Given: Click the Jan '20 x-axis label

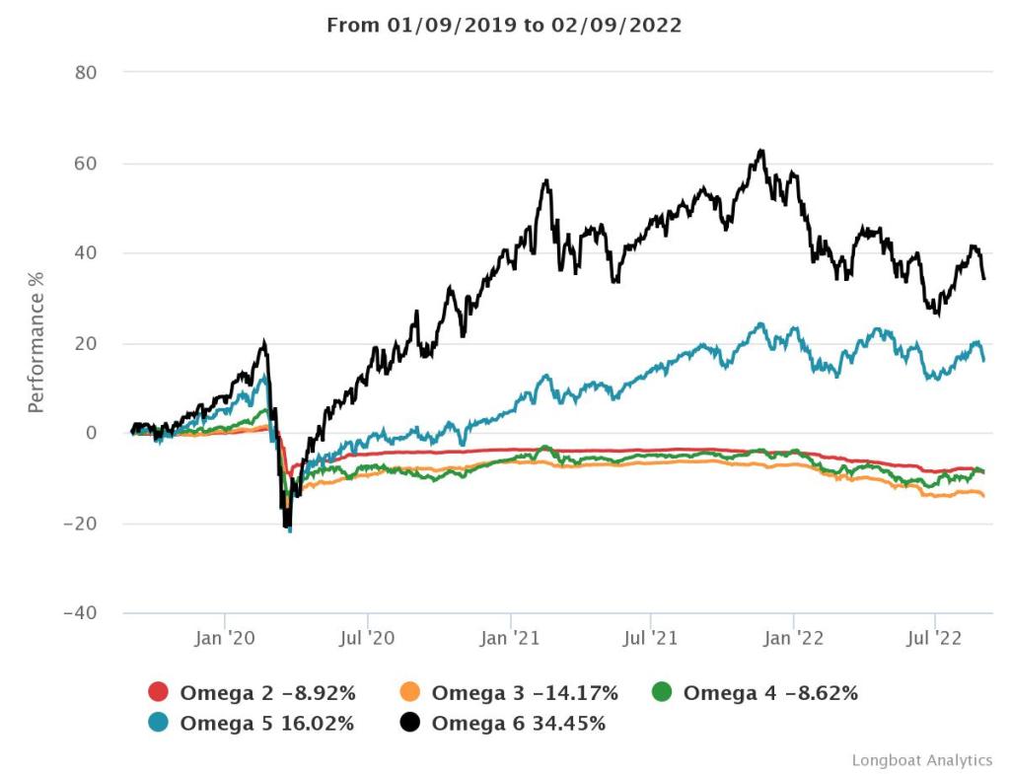Looking at the screenshot, I should tap(225, 638).
